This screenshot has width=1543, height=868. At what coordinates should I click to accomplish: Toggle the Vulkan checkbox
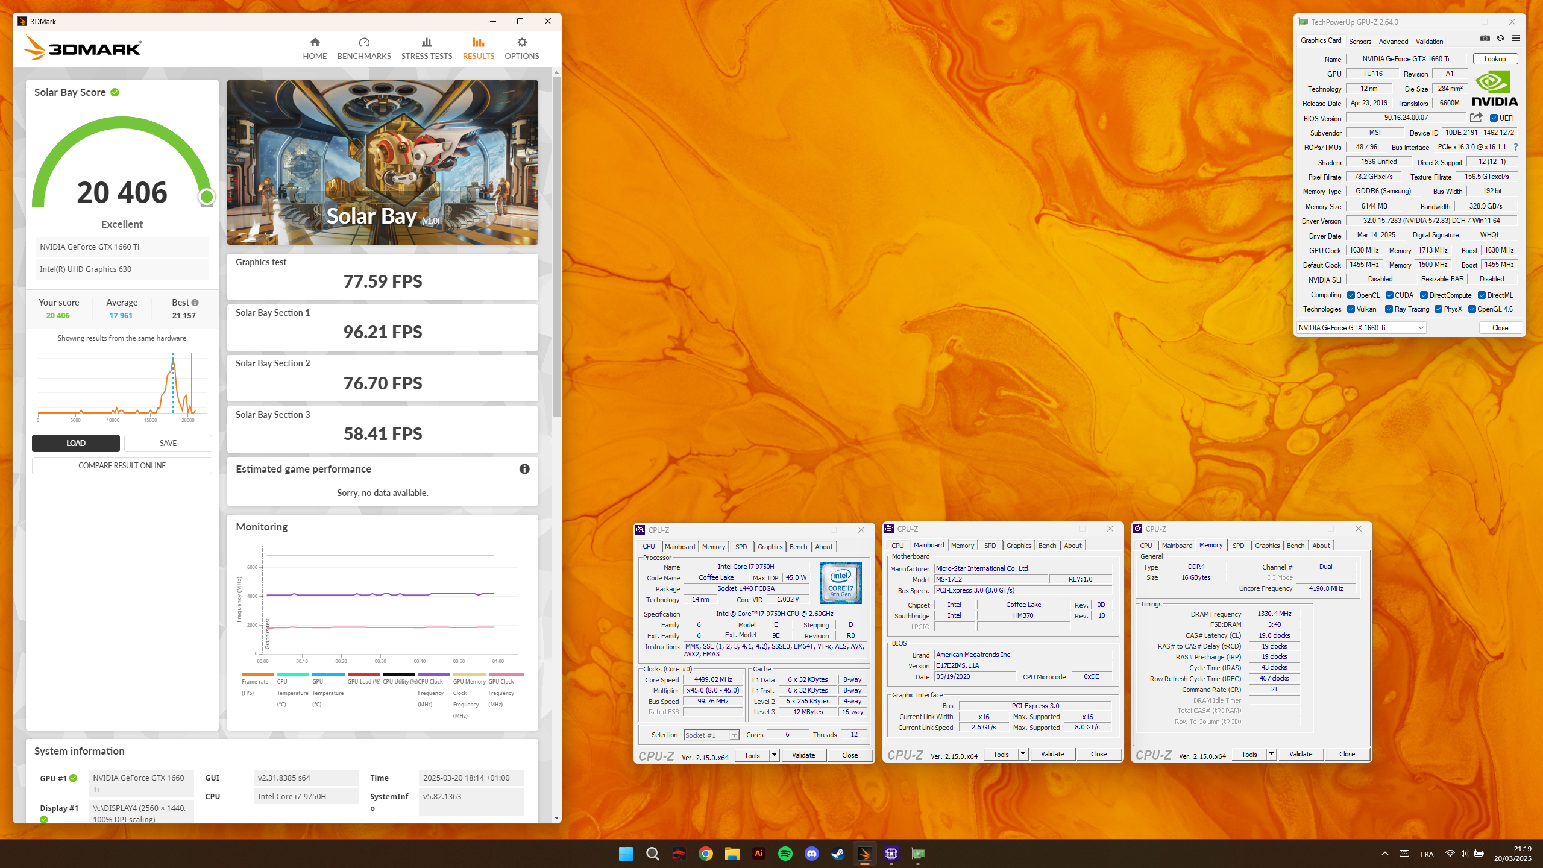[1351, 309]
